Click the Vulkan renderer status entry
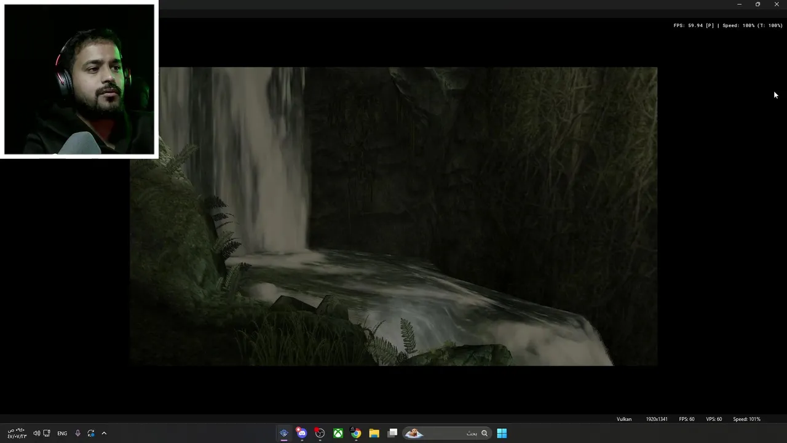787x443 pixels. click(624, 419)
